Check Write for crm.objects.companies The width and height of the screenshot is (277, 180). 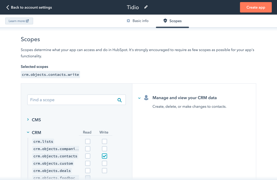(x=104, y=149)
